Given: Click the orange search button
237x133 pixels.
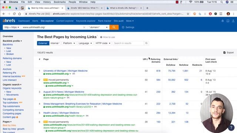Looking at the screenshot, I should [114, 27].
